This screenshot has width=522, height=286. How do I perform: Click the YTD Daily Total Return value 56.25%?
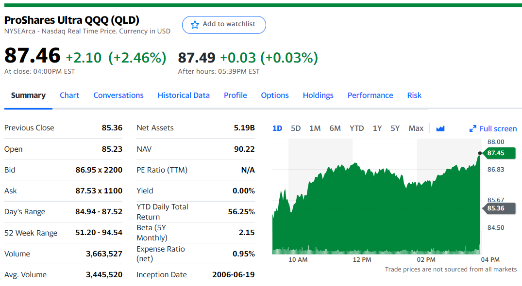click(241, 212)
